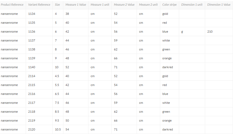Select the size cell showing 10.5
Image resolution: width=233 pixels, height=134 pixels.
[x=58, y=129]
